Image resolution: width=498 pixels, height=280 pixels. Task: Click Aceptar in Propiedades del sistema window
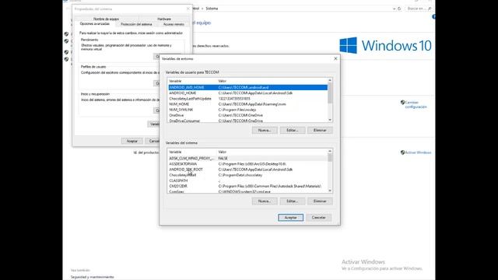click(132, 141)
